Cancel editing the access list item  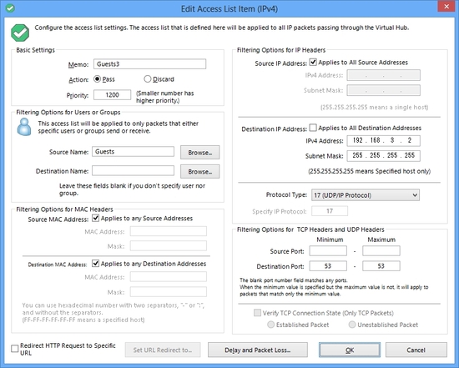(x=416, y=350)
